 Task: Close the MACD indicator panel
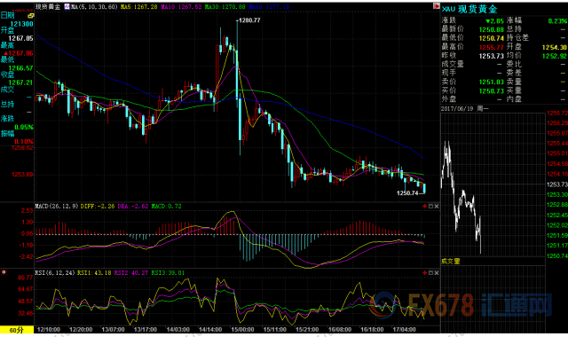tap(437, 206)
